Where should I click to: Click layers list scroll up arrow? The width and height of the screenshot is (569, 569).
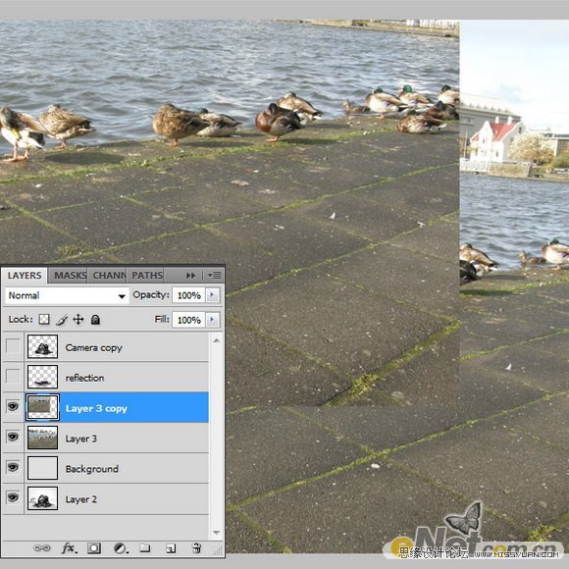click(216, 340)
